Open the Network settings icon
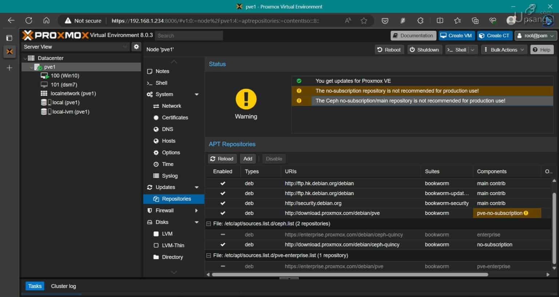Image resolution: width=559 pixels, height=297 pixels. 156,106
